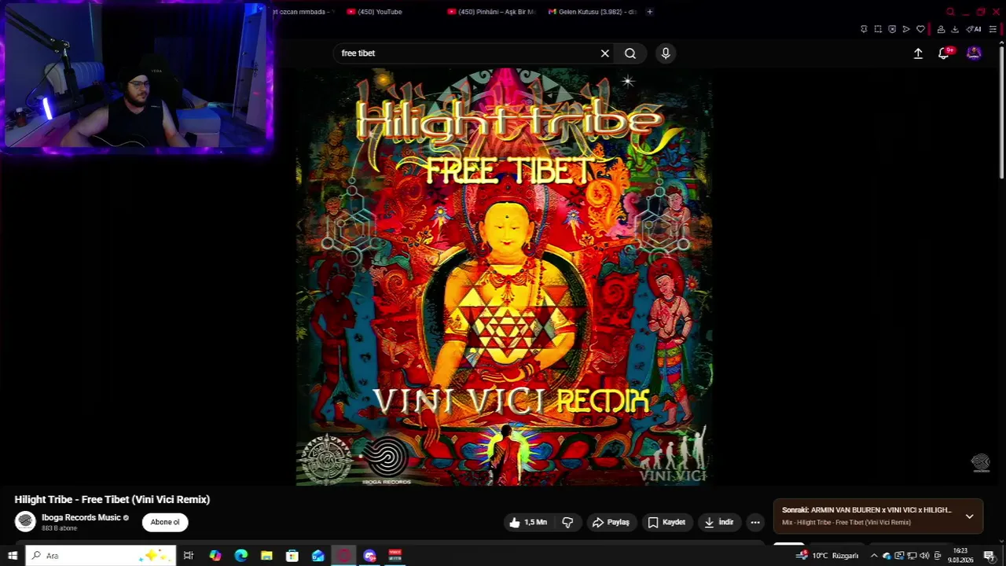Open the account avatar menu
The height and width of the screenshot is (566, 1006).
pos(974,53)
